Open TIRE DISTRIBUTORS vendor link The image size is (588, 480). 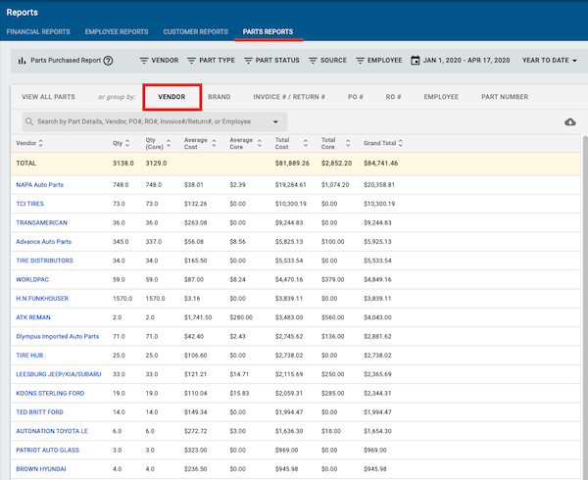(x=45, y=261)
